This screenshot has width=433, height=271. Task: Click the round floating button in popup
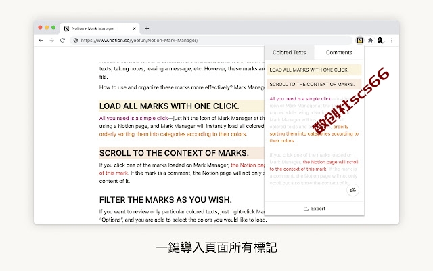pos(352,190)
